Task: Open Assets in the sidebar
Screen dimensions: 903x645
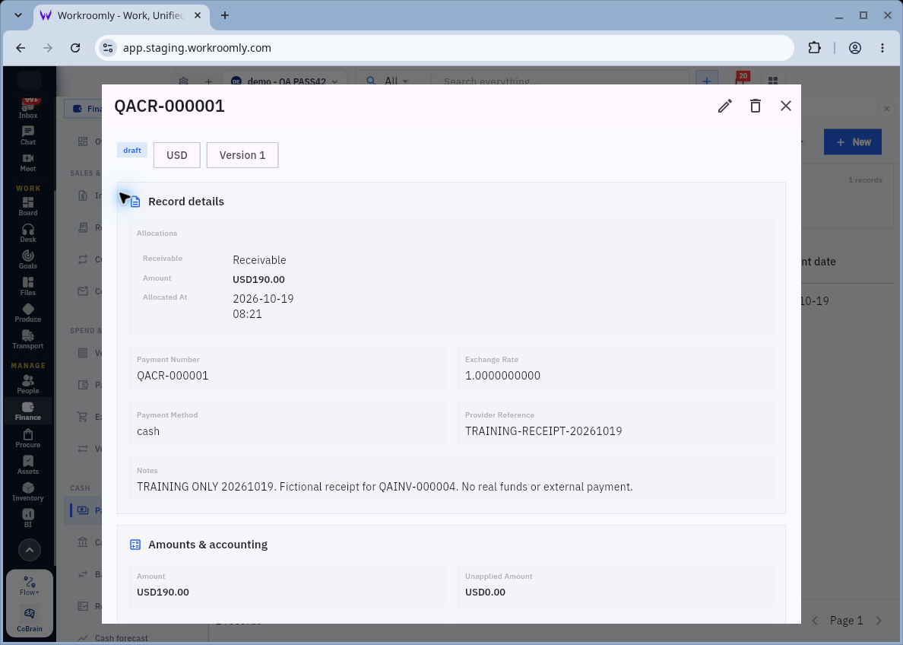Action: pyautogui.click(x=27, y=465)
